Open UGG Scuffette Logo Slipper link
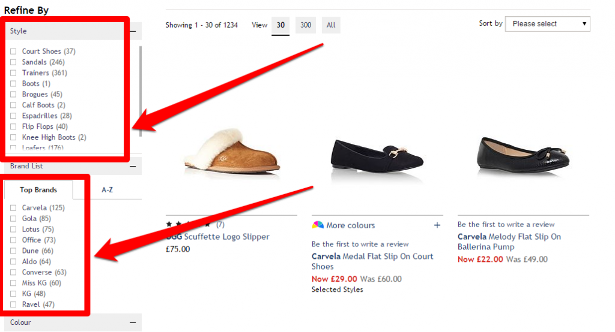 tap(217, 237)
